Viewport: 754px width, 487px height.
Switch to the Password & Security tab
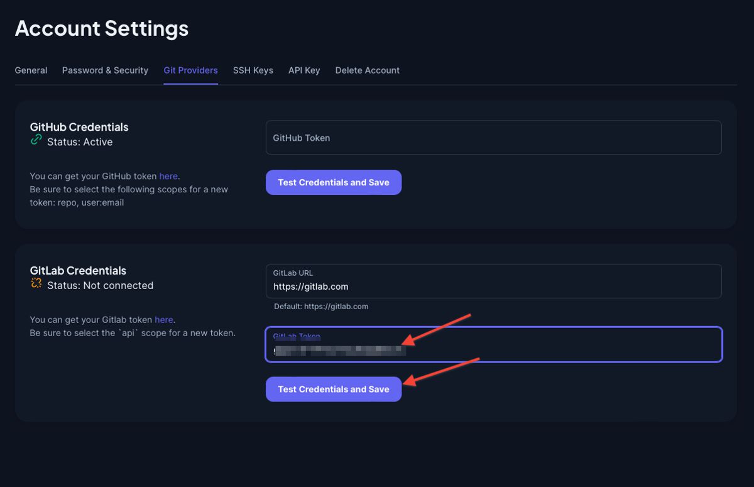[x=105, y=70]
